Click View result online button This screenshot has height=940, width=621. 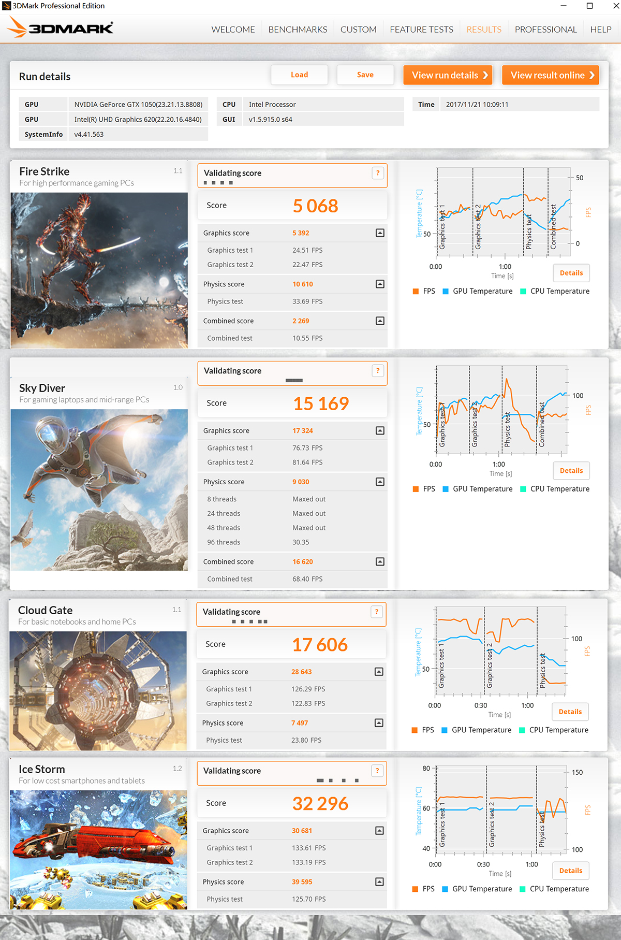[x=551, y=75]
